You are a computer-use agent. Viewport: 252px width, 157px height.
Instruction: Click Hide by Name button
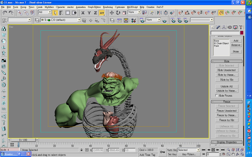(x=226, y=75)
